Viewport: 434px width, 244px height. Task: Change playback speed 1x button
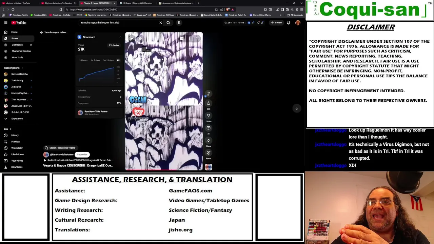point(209,93)
